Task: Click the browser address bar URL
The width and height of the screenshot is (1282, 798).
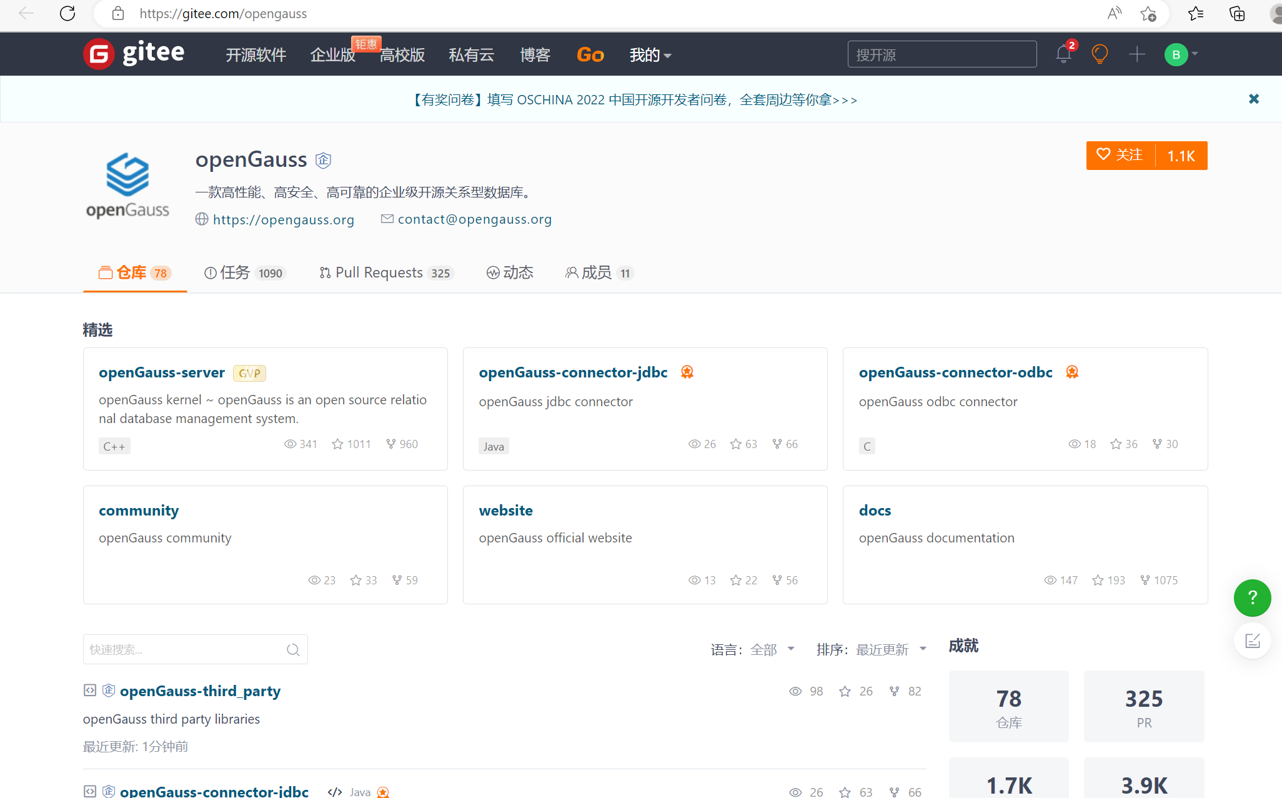Action: pos(223,14)
